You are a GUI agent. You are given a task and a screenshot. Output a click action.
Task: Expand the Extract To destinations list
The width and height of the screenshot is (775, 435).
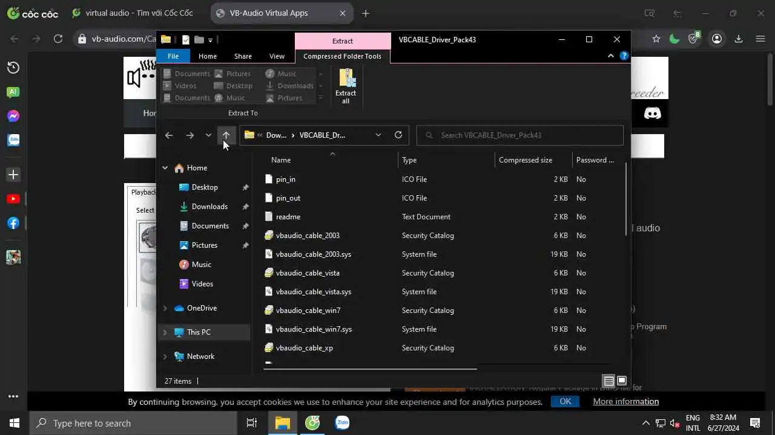click(320, 97)
